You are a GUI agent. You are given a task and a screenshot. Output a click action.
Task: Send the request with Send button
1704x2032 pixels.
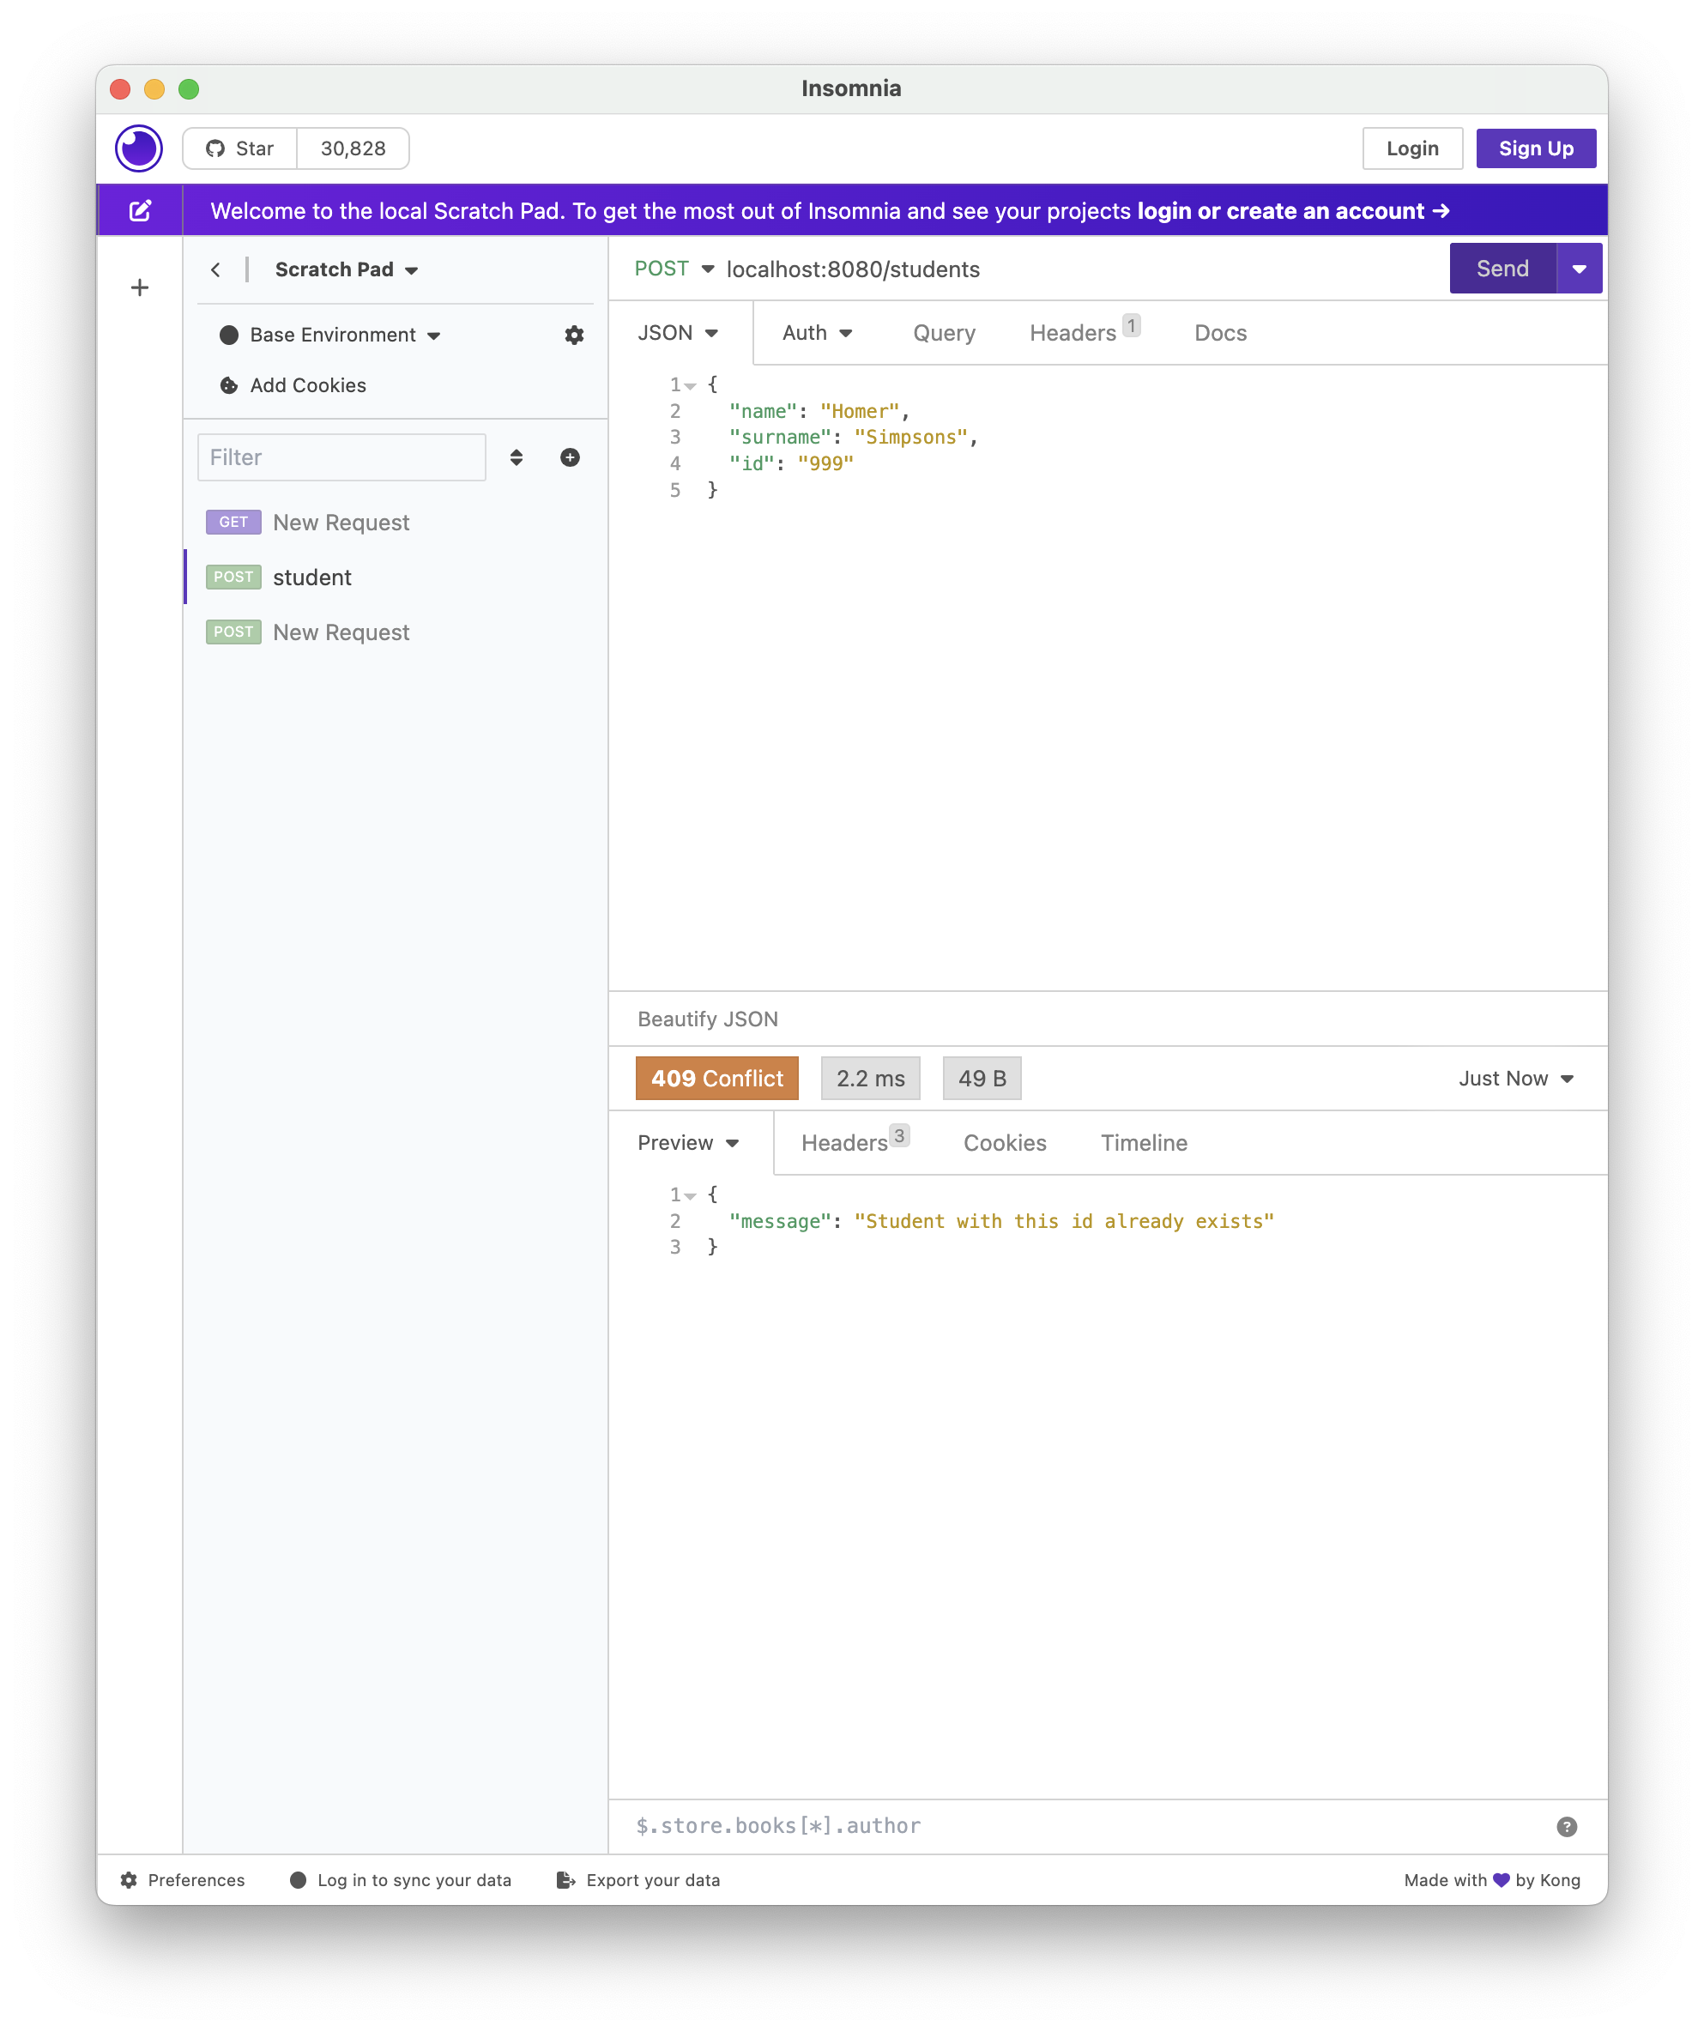click(x=1502, y=268)
